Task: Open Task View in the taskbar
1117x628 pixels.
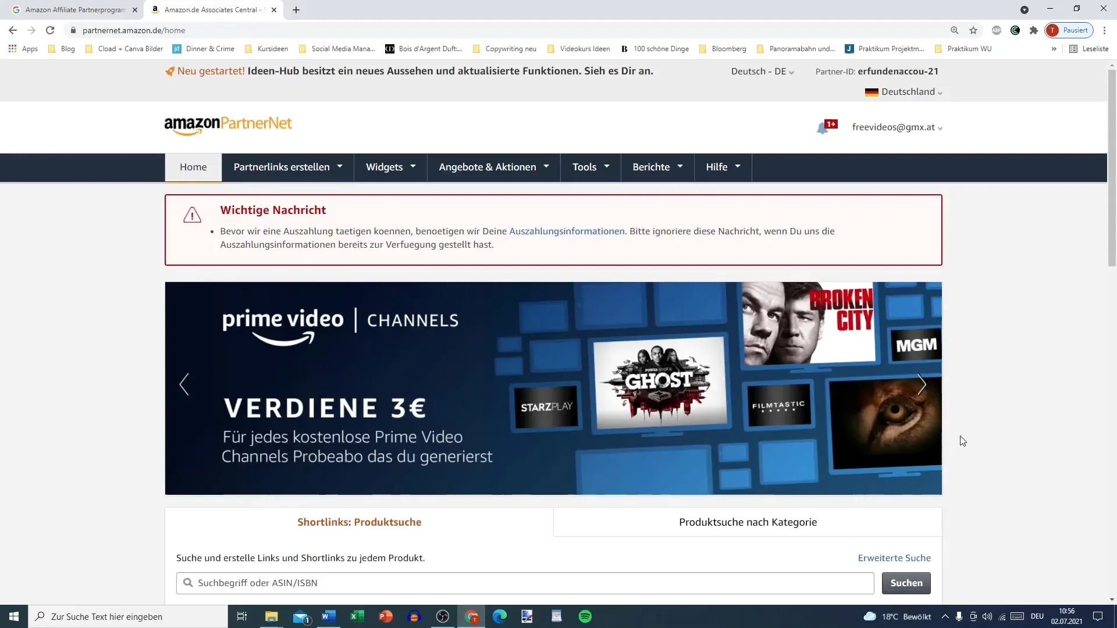Action: point(242,616)
